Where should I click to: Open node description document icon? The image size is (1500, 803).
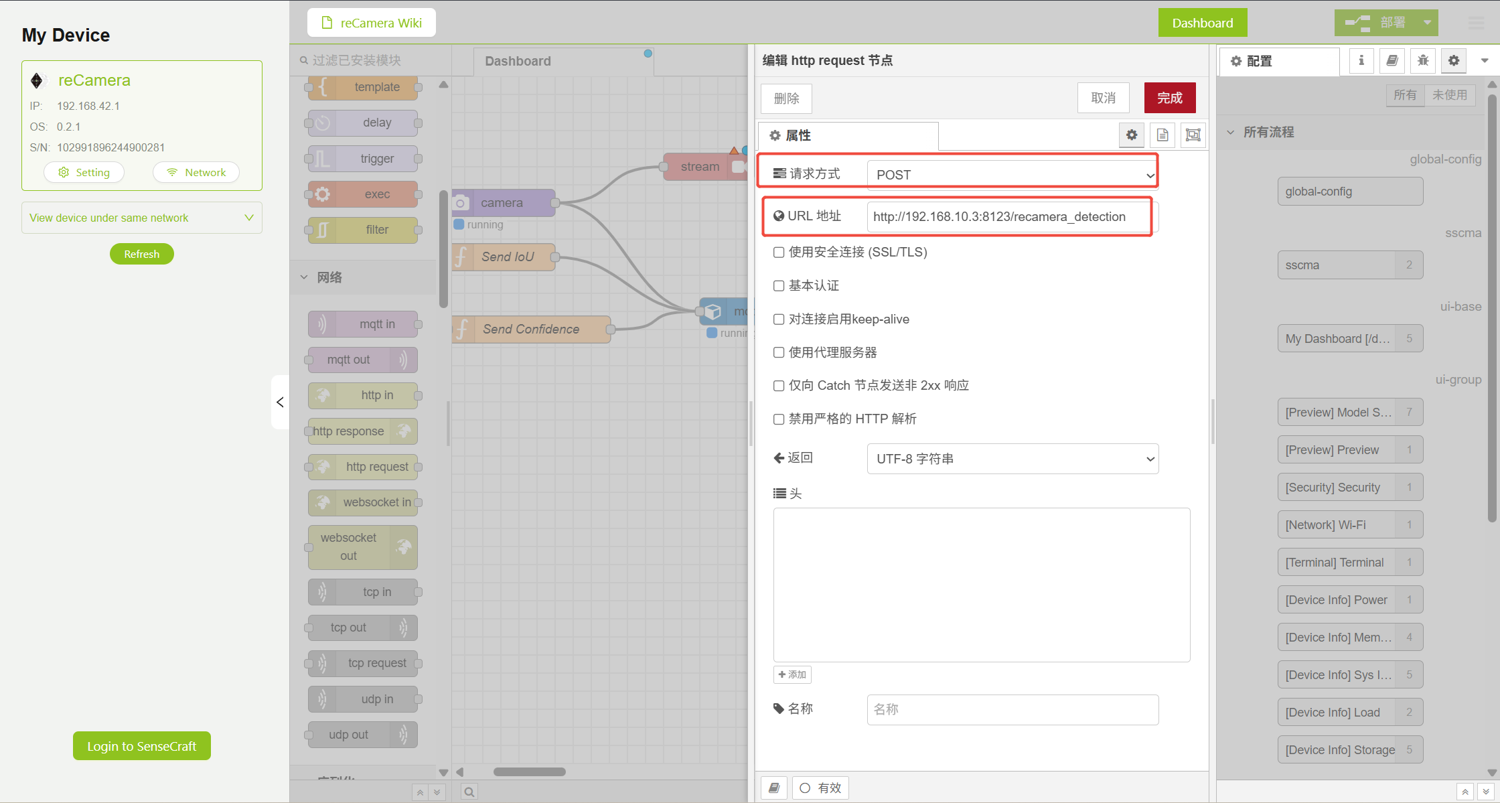tap(1162, 135)
